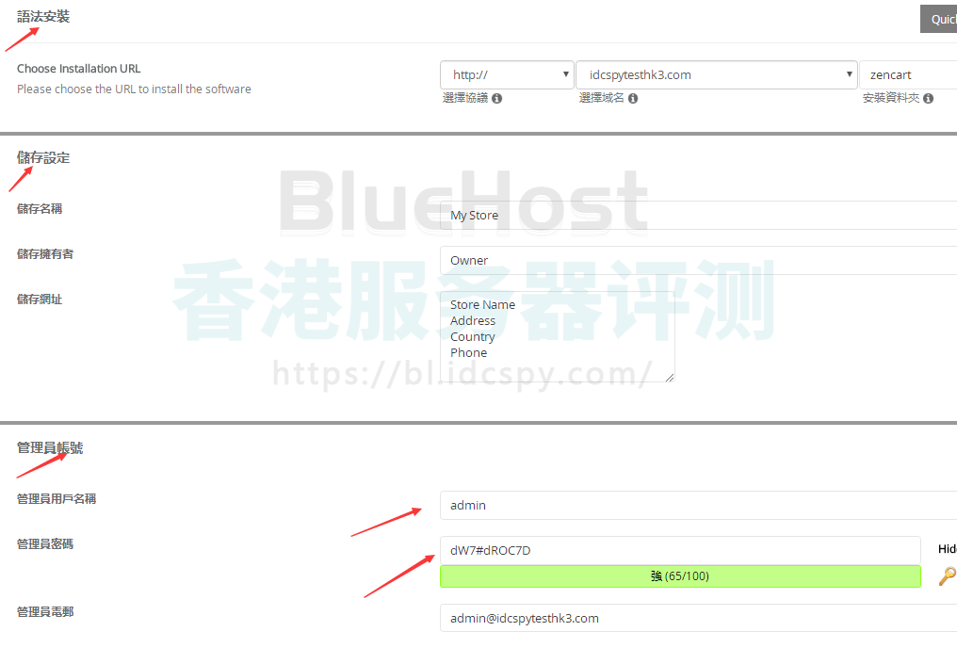Click the 語法安裝 section heading
The image size is (957, 664).
(43, 17)
